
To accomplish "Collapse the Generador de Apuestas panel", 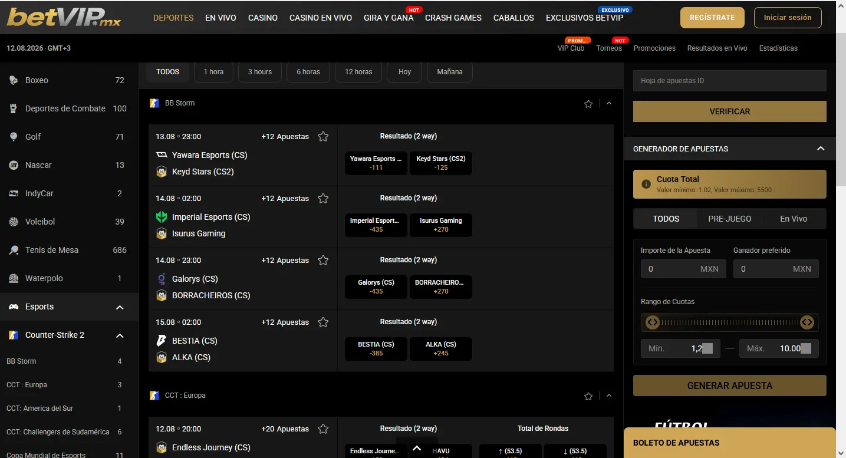I will point(821,149).
